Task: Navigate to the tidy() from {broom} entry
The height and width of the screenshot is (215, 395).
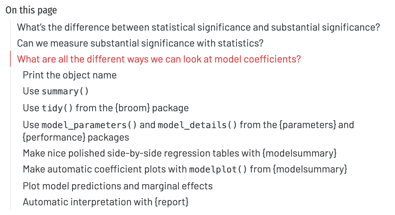Action: 106,108
